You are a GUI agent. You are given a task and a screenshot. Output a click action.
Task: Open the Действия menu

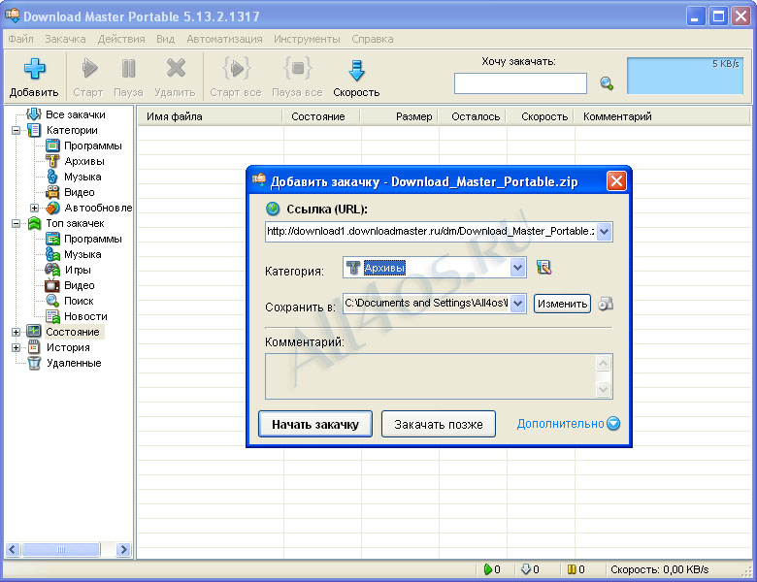[x=121, y=39]
